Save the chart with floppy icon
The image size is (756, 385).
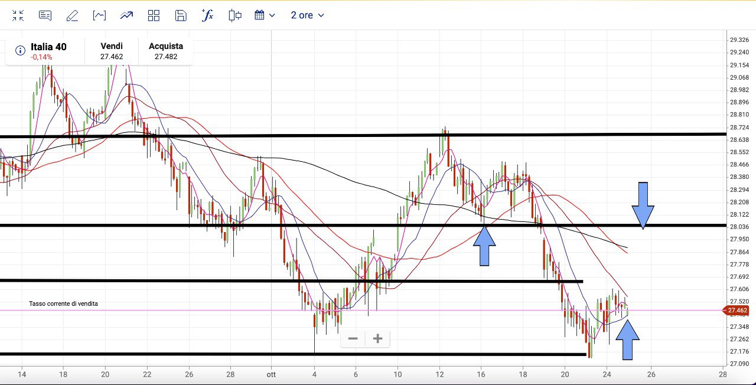pos(181,15)
